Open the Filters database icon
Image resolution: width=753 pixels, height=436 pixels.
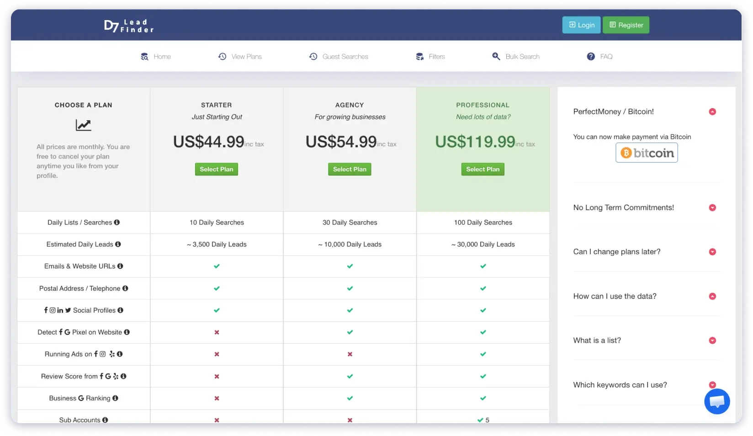tap(419, 56)
